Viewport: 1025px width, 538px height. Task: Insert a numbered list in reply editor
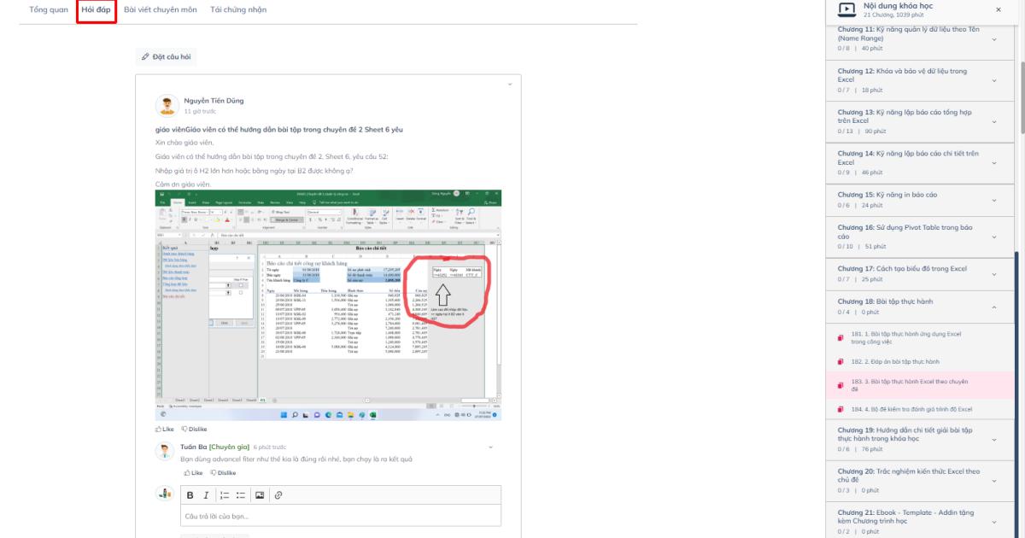pyautogui.click(x=223, y=495)
